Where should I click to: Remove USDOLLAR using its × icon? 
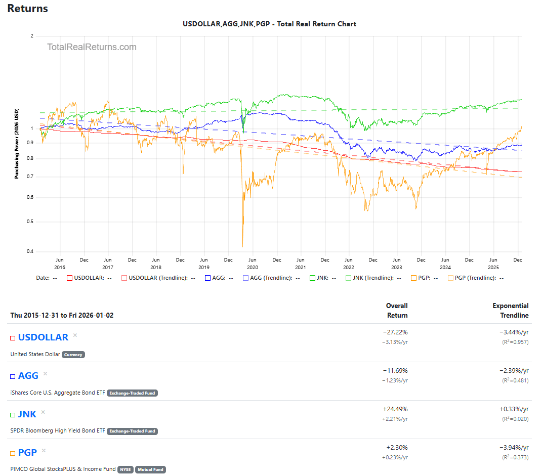point(75,335)
